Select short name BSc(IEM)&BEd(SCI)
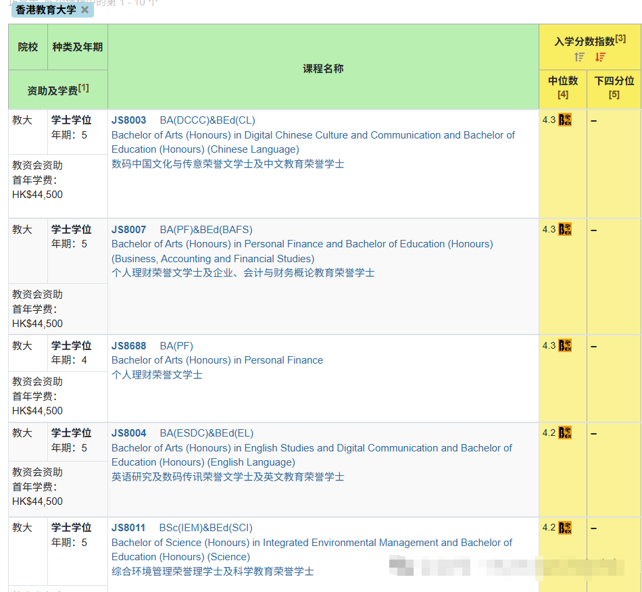The width and height of the screenshot is (642, 592). pos(205,528)
